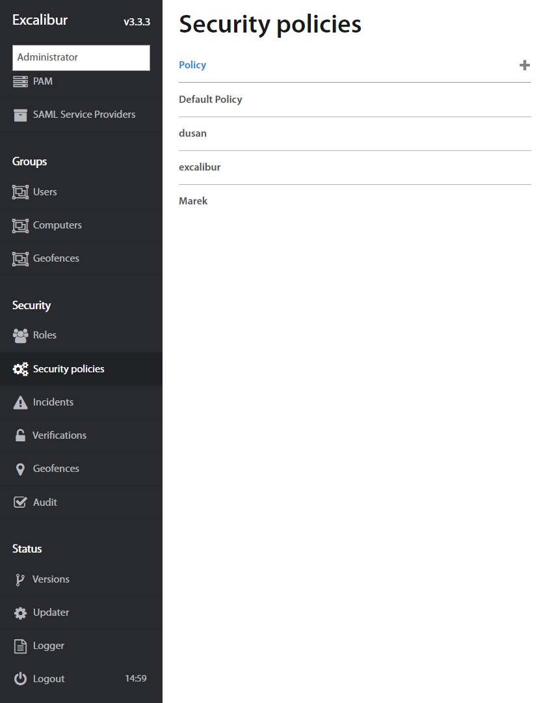
Task: Click the SAML Service Providers archive icon
Action: [20, 115]
